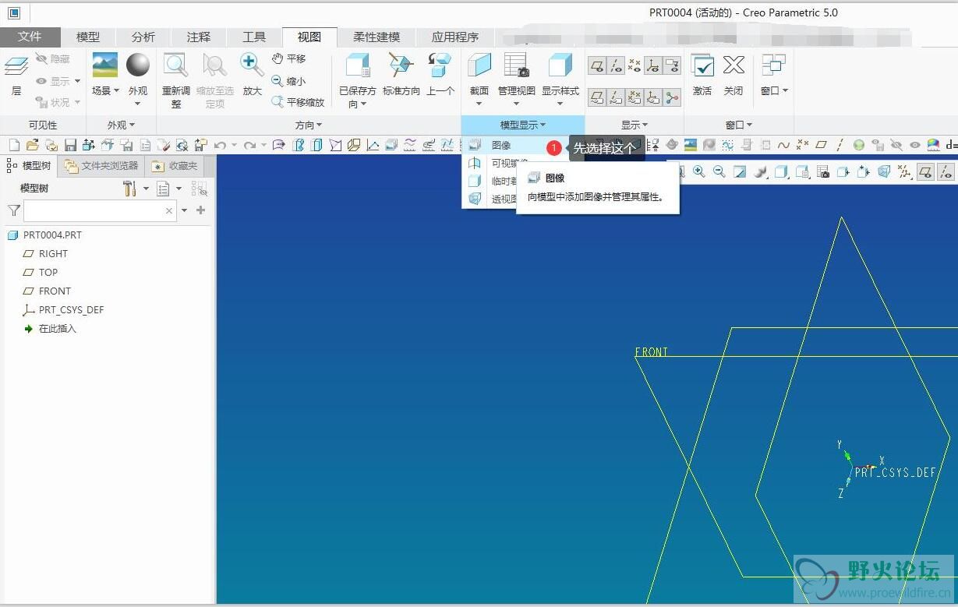This screenshot has width=958, height=607.
Task: Switch to the Analysis (分析) ribbon tab
Action: click(143, 37)
